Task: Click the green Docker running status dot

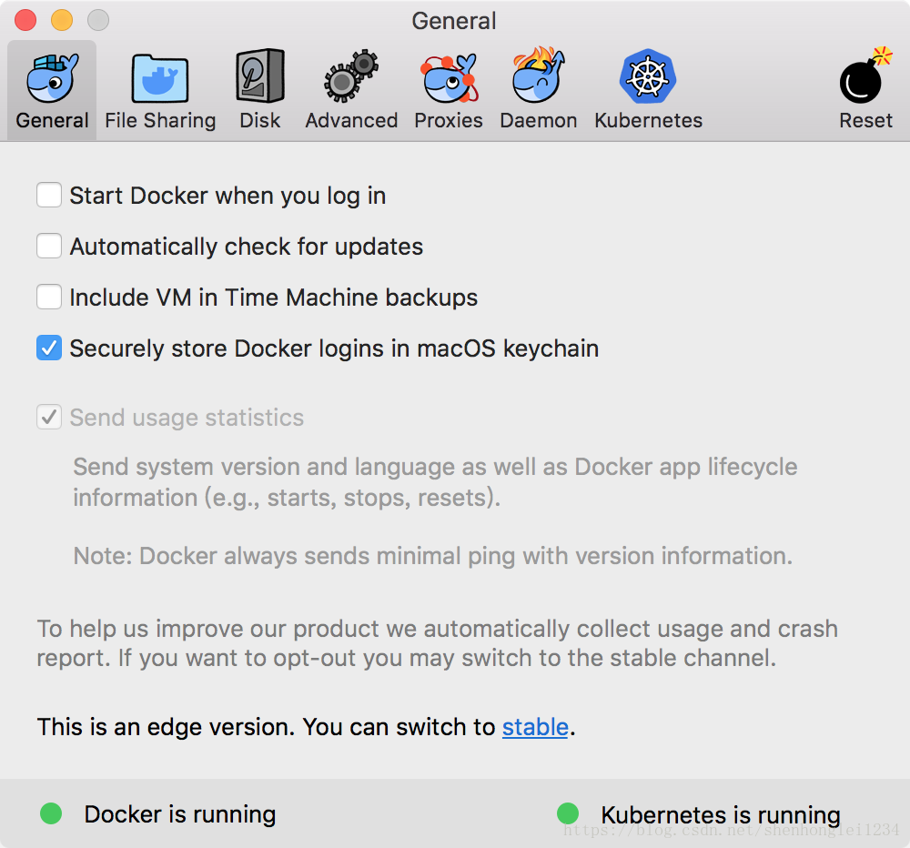Action: pyautogui.click(x=51, y=813)
